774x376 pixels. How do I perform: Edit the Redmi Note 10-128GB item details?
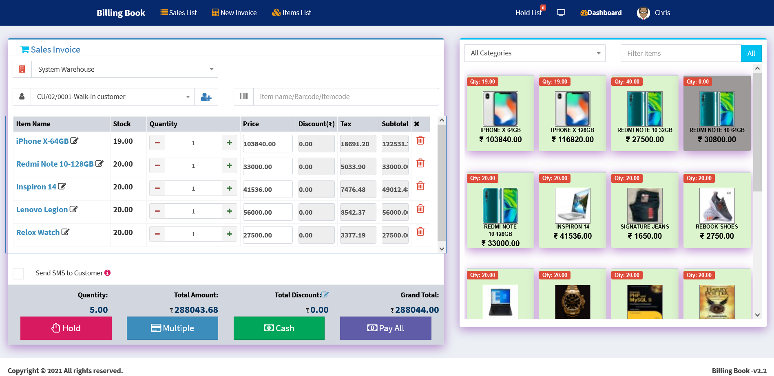coord(100,164)
